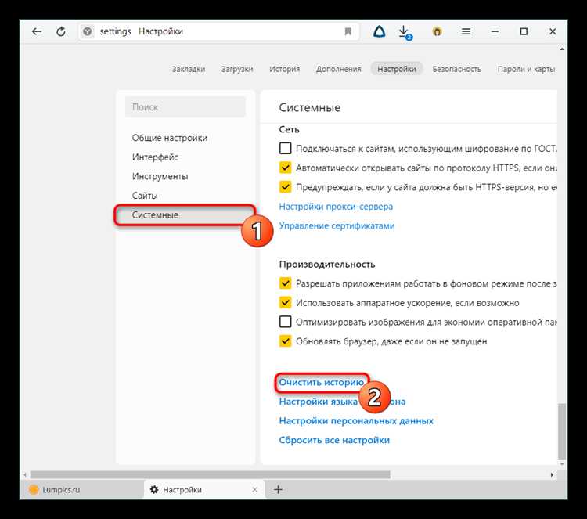
Task: Open a new tab with plus icon
Action: pos(278,489)
